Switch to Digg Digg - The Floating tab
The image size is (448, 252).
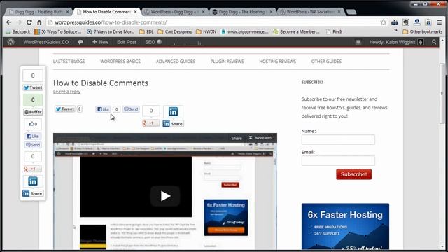click(242, 12)
